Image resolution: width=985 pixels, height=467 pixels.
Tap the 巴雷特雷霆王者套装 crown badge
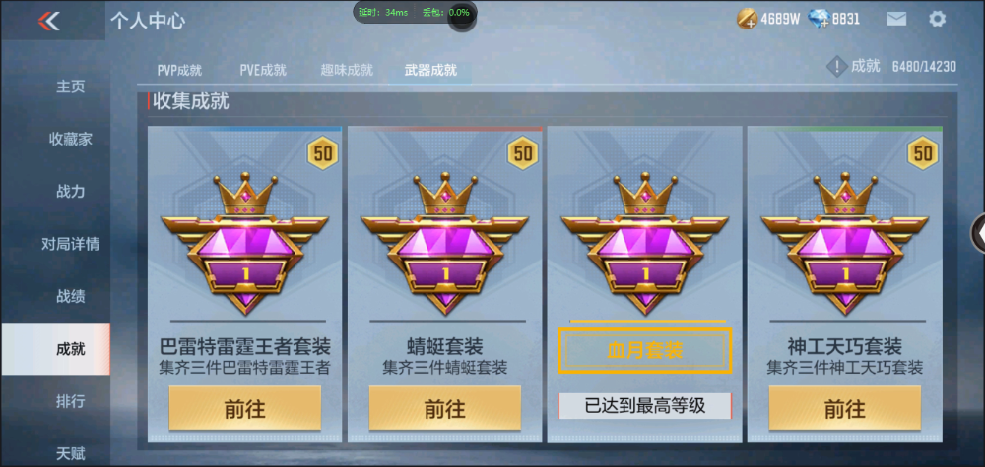[245, 243]
